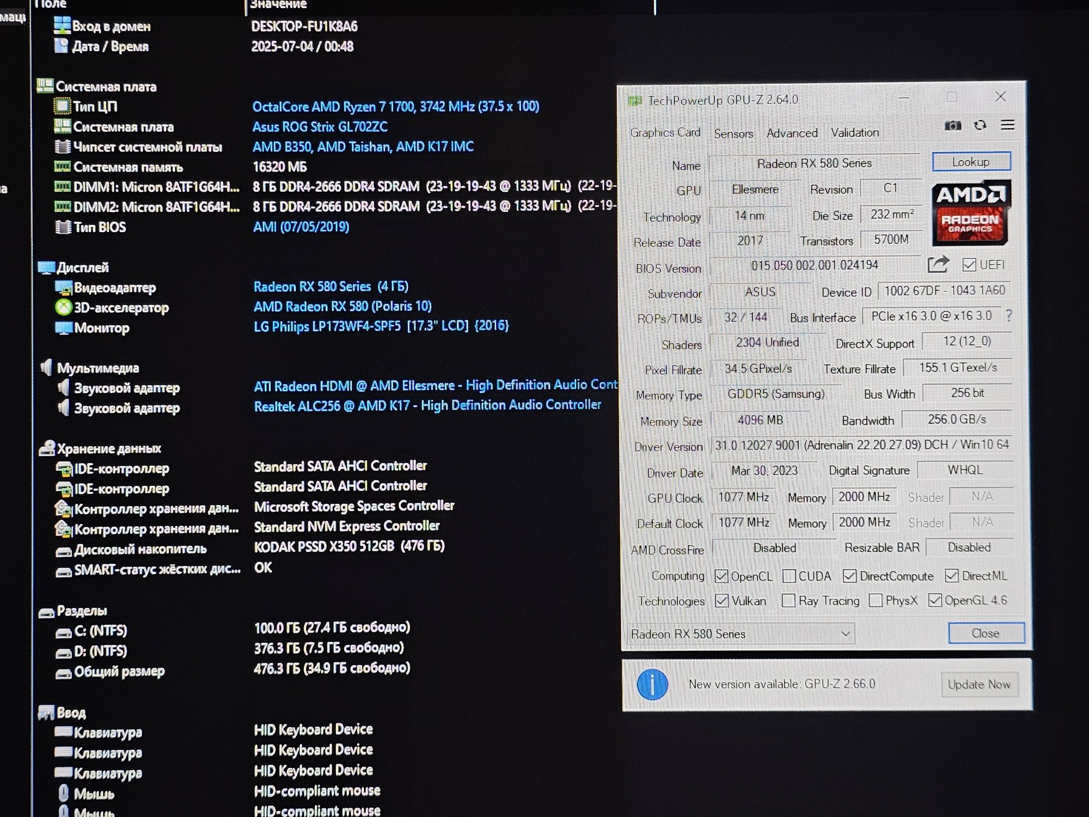The height and width of the screenshot is (817, 1089).
Task: Select the KODAK PSSD X350 512GB row
Action: (x=349, y=546)
